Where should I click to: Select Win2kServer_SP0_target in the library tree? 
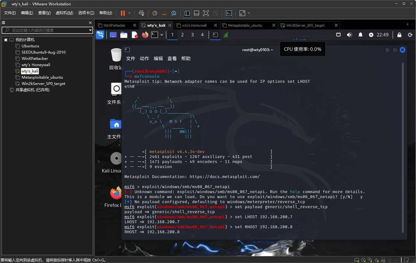pyautogui.click(x=43, y=84)
